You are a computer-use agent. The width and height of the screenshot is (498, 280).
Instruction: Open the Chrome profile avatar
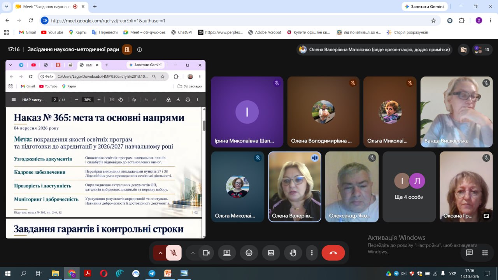tap(479, 21)
